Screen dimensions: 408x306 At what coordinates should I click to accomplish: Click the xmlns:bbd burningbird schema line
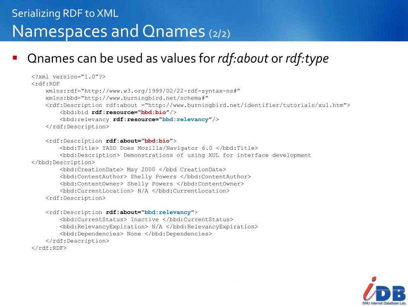pos(127,98)
